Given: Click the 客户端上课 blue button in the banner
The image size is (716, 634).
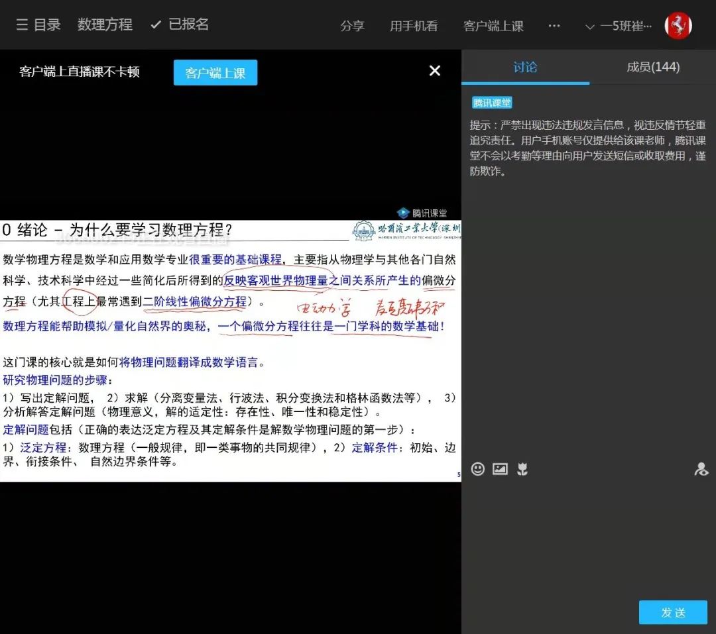Looking at the screenshot, I should coord(215,71).
